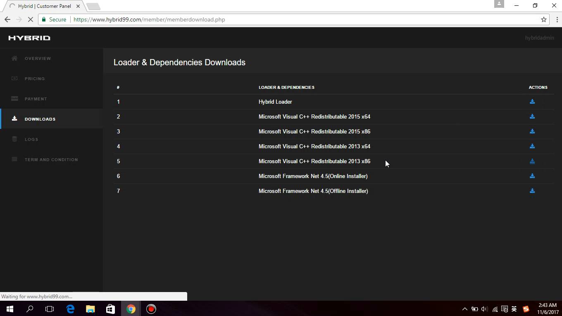Open volume control in system tray
562x316 pixels.
pos(484,309)
